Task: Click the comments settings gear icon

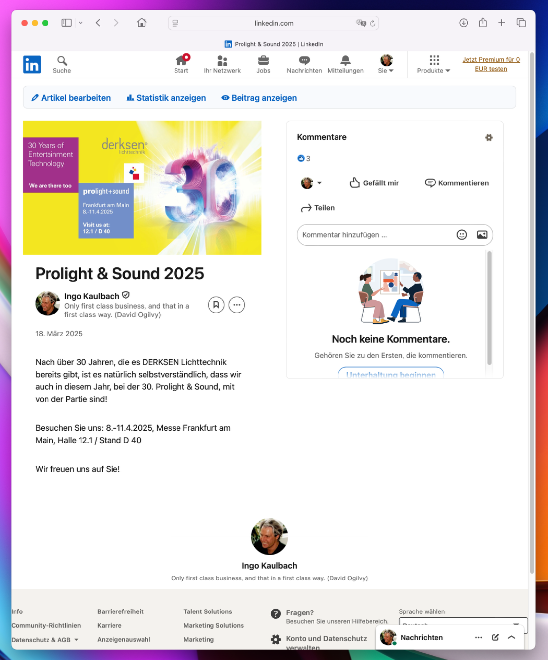Action: coord(489,137)
